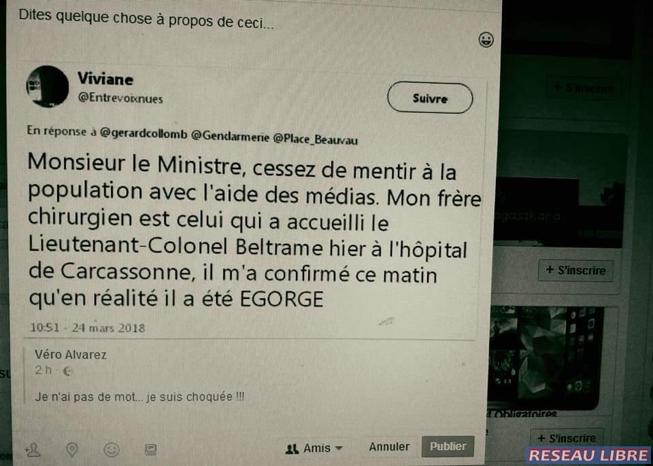Screen dimensions: 653x466
Task: Follow Viviane with the Suivre button
Action: 430,98
